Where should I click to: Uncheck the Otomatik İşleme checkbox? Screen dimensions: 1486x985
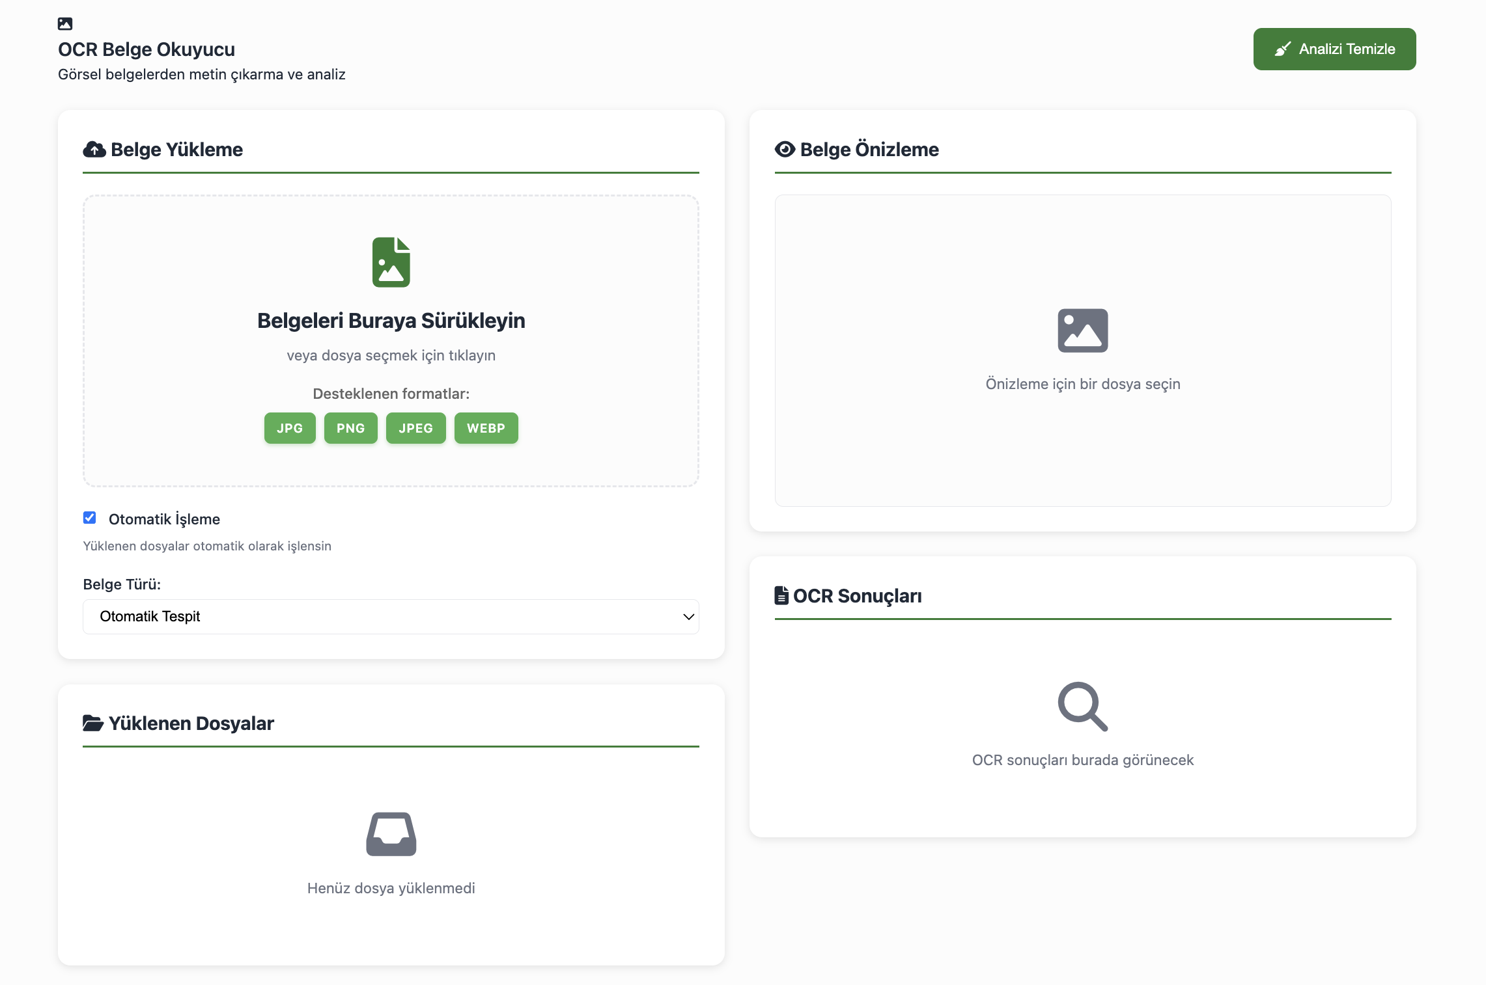90,518
